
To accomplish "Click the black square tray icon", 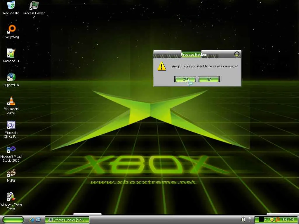I will [x=261, y=220].
